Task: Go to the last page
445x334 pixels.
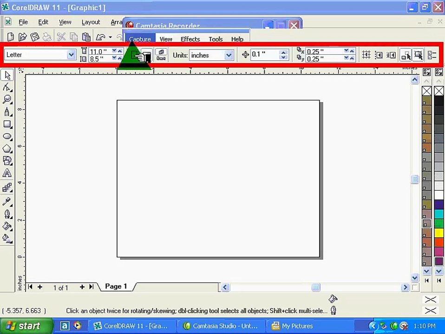Action: [92, 287]
